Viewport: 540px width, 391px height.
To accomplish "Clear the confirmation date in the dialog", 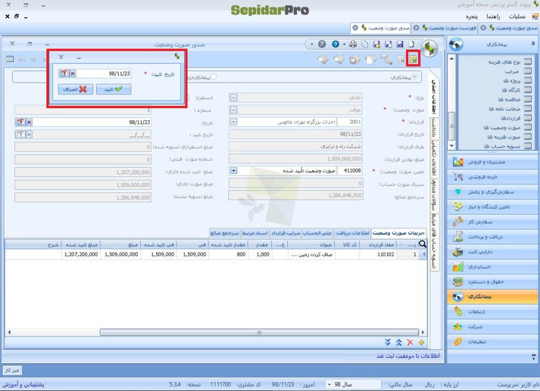I will click(73, 73).
